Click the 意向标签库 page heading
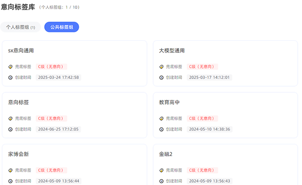This screenshot has width=302, height=185. coord(18,7)
